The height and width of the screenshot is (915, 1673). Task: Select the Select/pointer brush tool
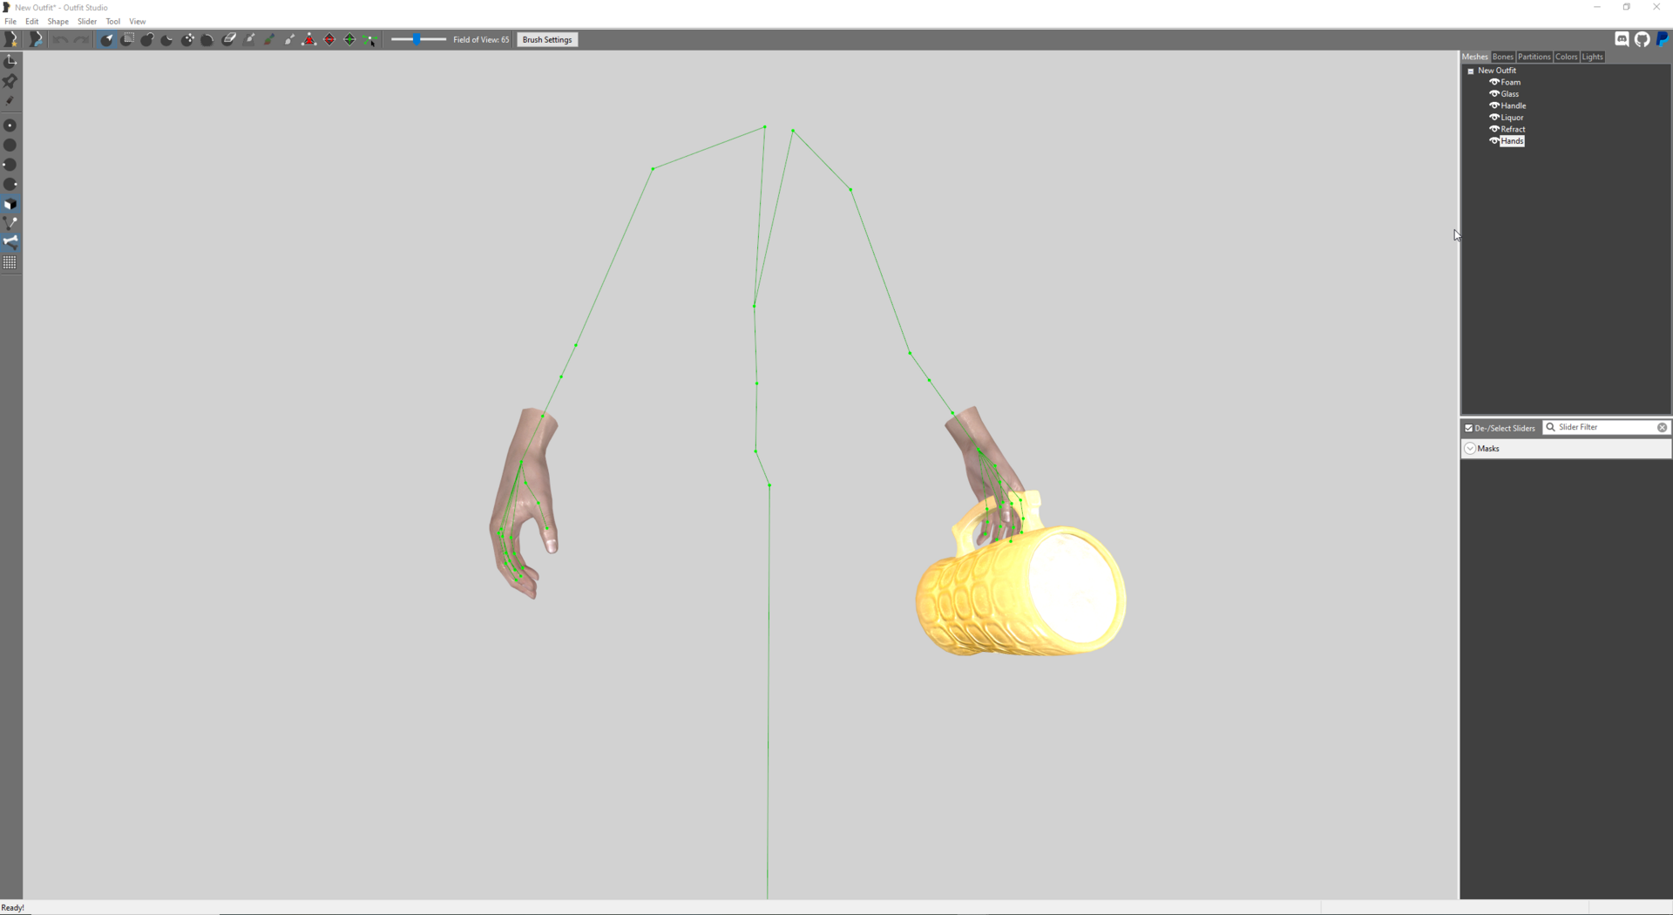pos(106,39)
